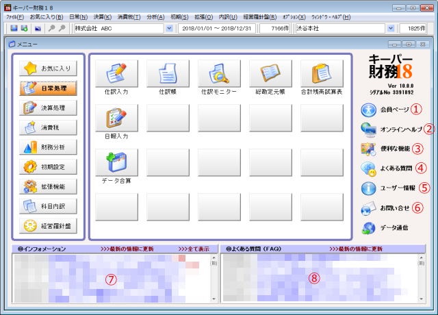The width and height of the screenshot is (438, 315).
Task: Open the 決算(K) menu
Action: pyautogui.click(x=103, y=17)
